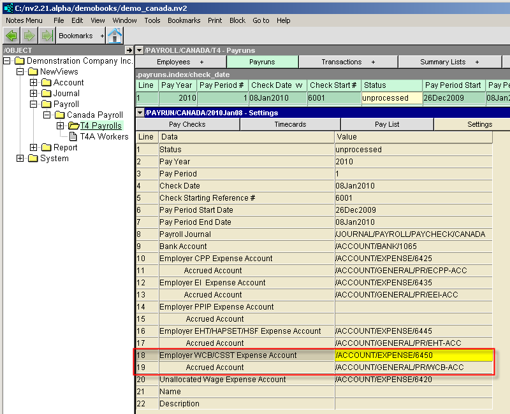Click the first forward arrow toolbar icon
The image size is (510, 414).
(29, 36)
